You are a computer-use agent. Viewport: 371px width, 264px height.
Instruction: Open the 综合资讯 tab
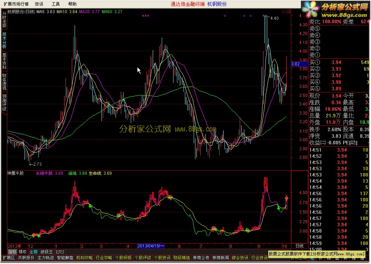pyautogui.click(x=240, y=258)
